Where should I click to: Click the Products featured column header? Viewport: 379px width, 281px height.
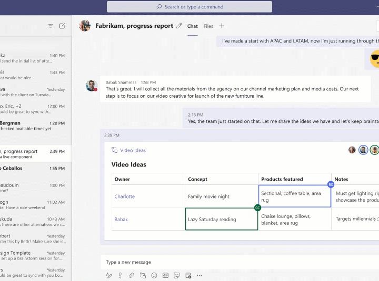(x=295, y=179)
